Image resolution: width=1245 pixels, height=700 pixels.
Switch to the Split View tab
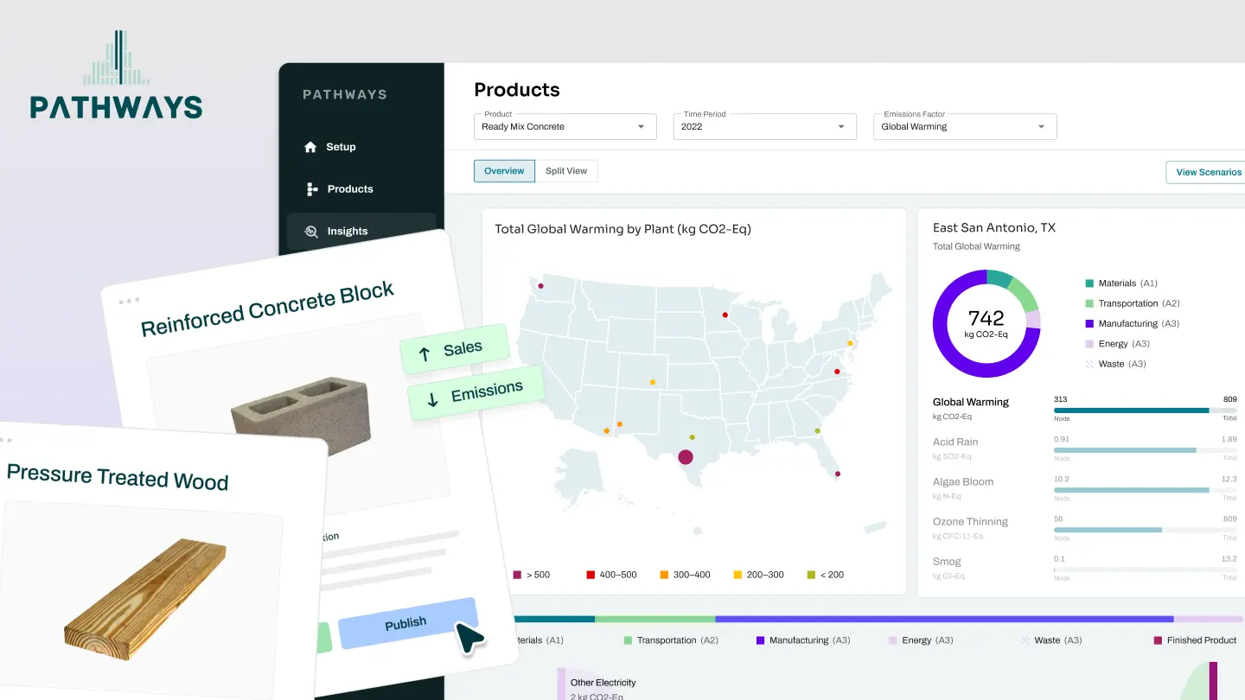[566, 171]
